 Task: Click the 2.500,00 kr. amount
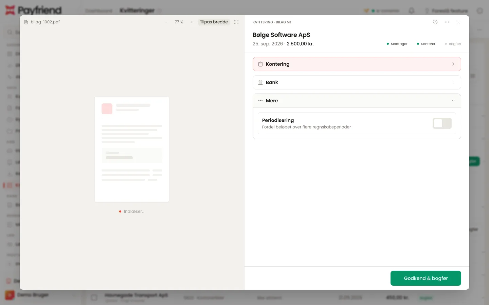coord(300,44)
